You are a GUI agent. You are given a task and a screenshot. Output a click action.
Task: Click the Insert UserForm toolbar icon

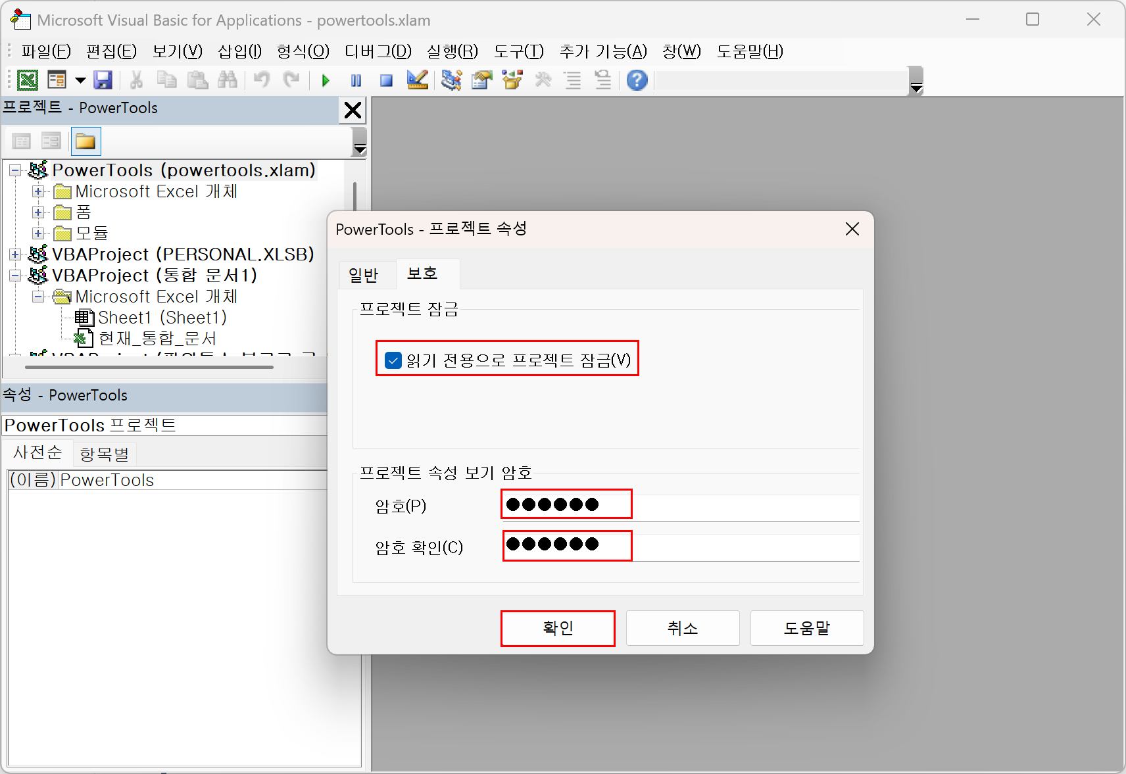(x=57, y=80)
